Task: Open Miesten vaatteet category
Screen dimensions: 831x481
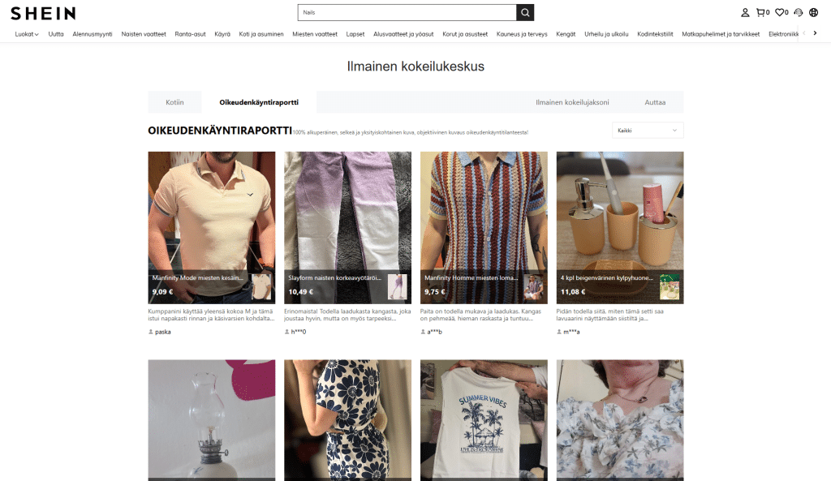Action: 315,34
